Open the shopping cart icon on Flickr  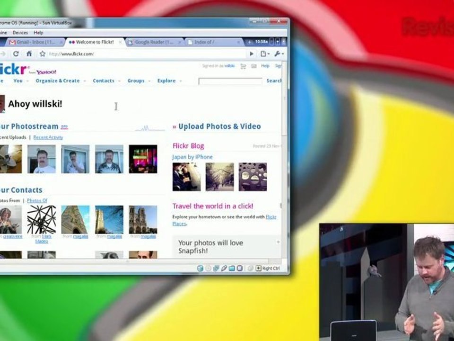tap(243, 66)
